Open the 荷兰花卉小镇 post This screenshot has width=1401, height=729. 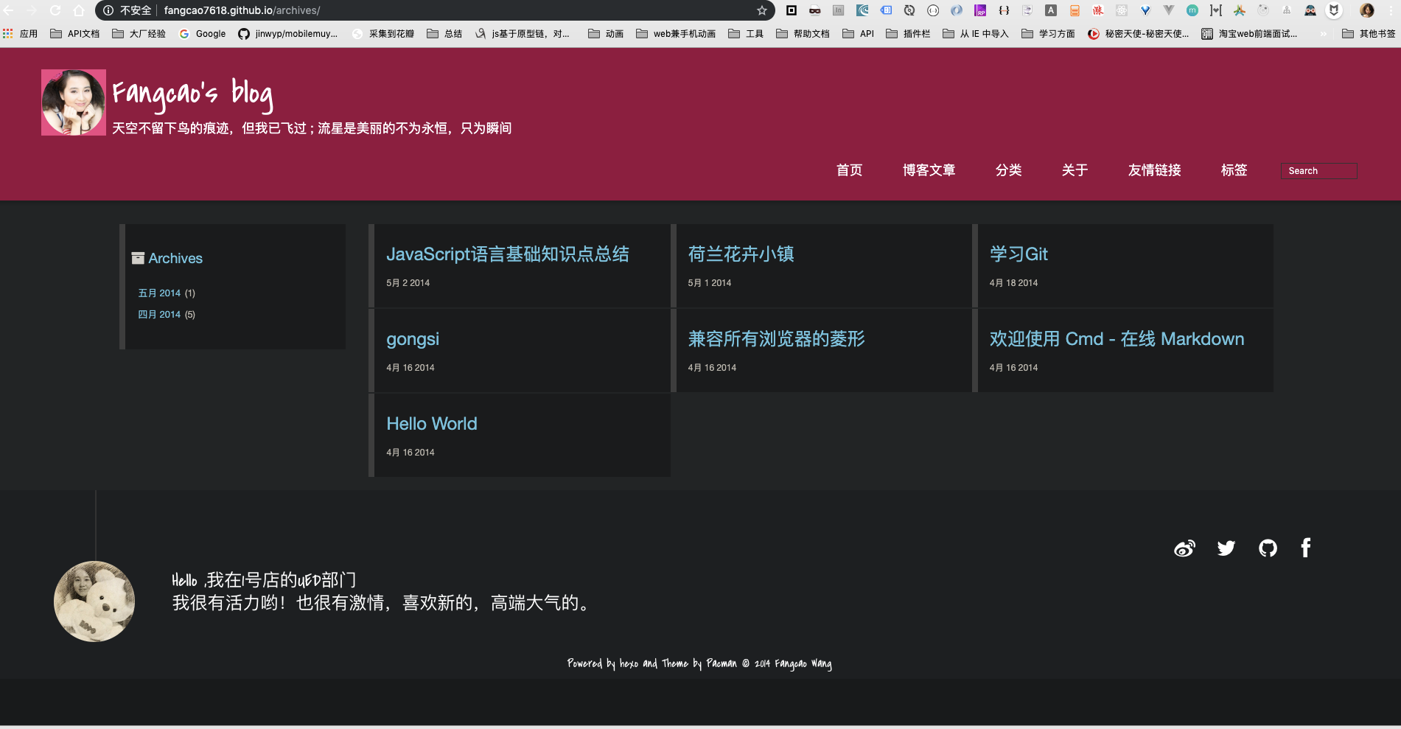(741, 254)
